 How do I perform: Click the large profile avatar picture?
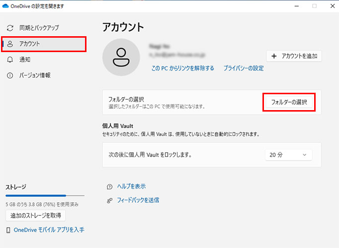coord(121,58)
